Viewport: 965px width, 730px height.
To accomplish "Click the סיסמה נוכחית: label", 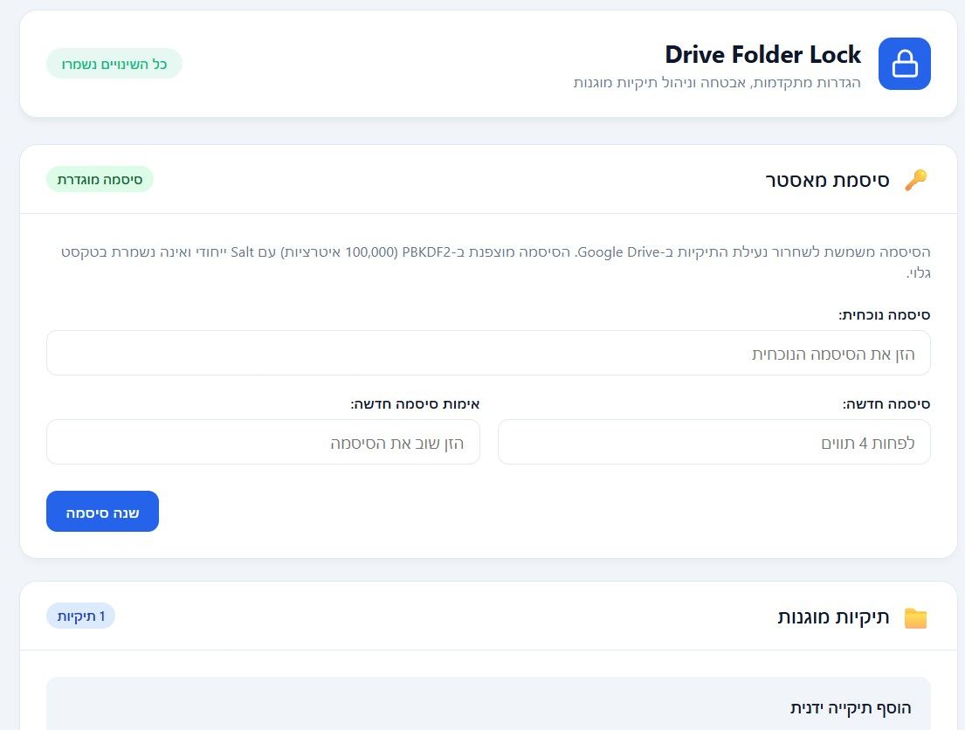I will 884,315.
